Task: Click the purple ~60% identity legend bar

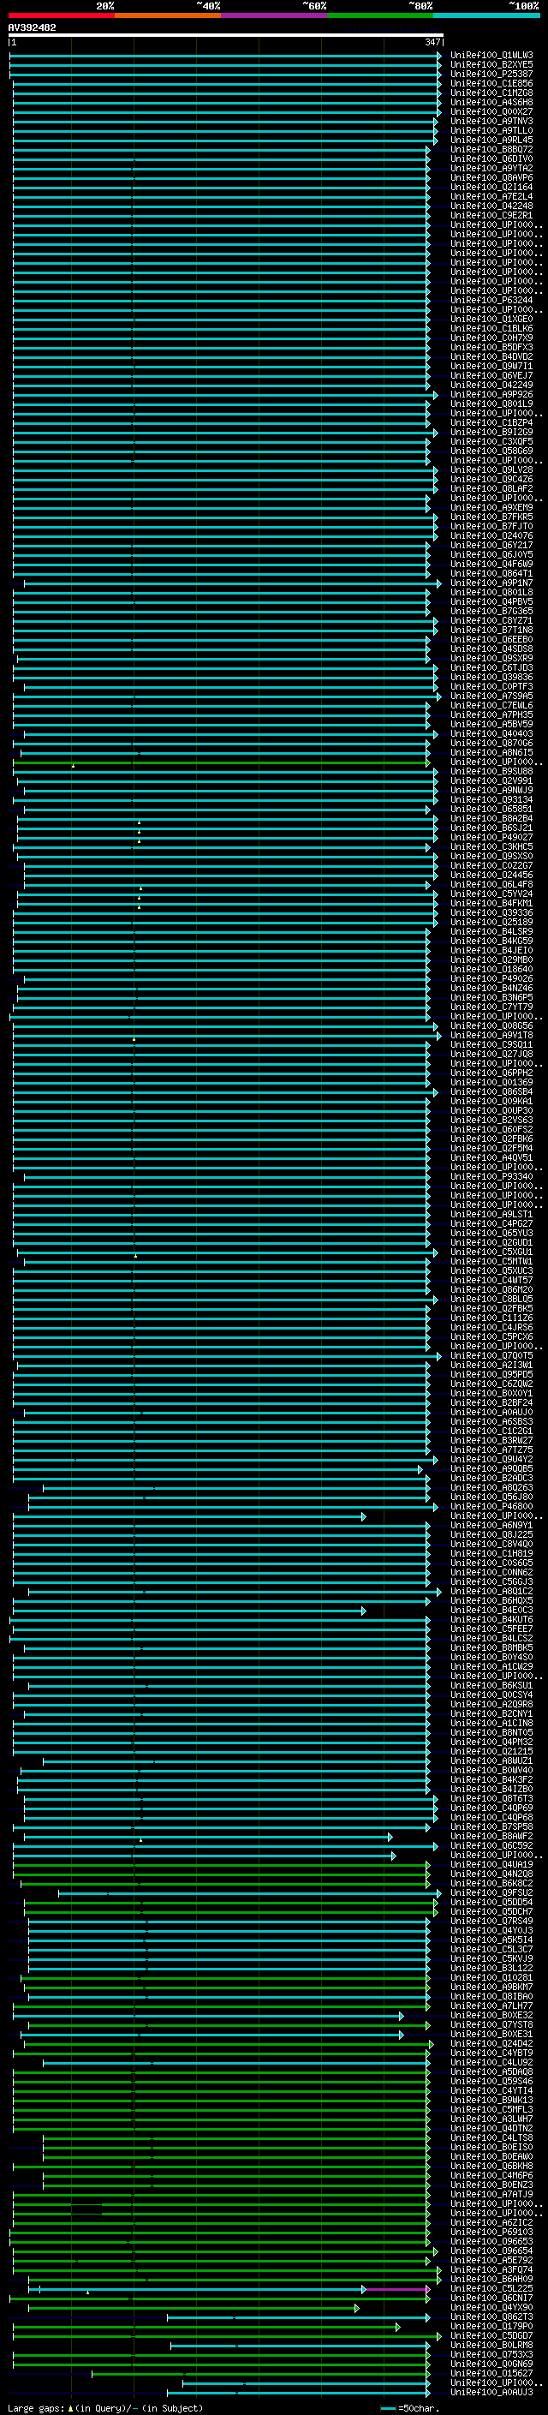Action: pyautogui.click(x=275, y=15)
